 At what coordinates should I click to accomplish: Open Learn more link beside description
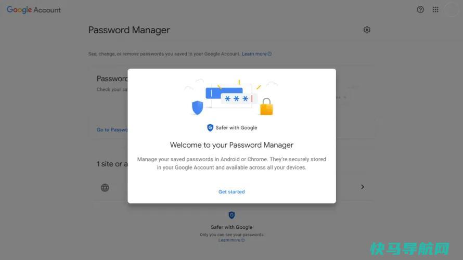click(x=256, y=54)
